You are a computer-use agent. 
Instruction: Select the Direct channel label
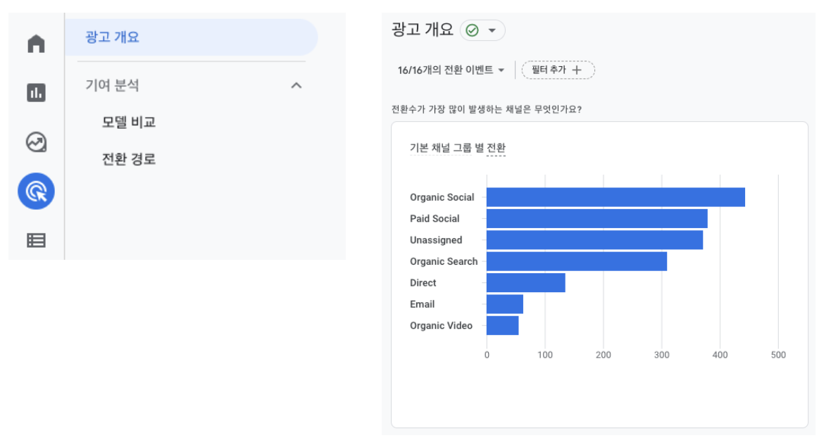tap(423, 282)
